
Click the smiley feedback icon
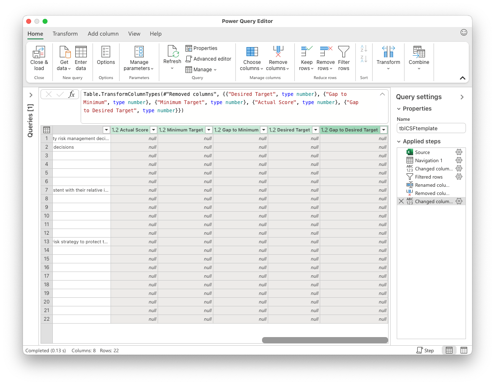(x=464, y=32)
